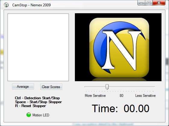
Task: Click the Average button
Action: pos(23,86)
